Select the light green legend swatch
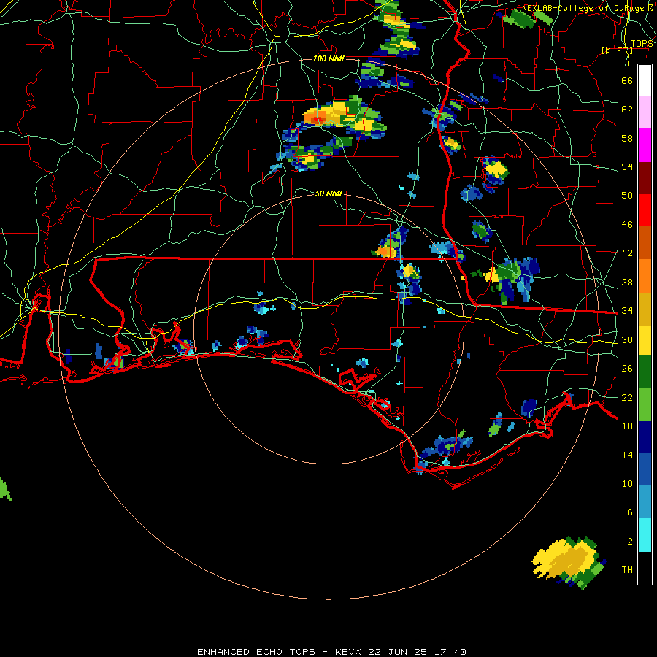Screen dimensions: 657x657 coord(645,404)
